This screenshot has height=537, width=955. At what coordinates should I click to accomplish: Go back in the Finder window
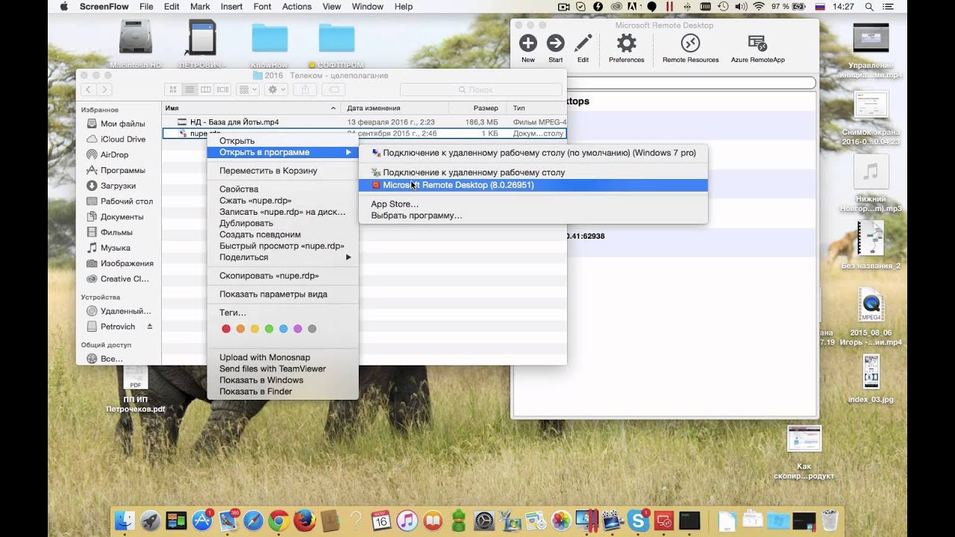click(x=89, y=89)
